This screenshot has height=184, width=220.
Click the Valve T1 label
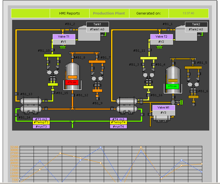tap(64, 37)
